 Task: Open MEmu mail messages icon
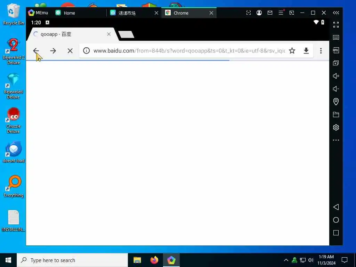[270, 13]
